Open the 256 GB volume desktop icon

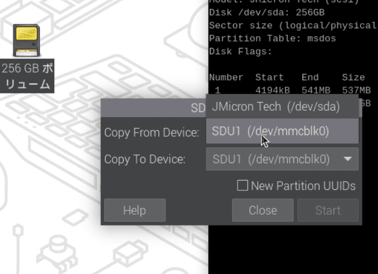[27, 40]
